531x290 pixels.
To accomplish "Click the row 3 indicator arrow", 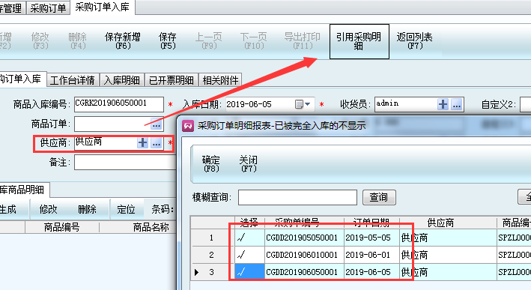I will (196, 272).
